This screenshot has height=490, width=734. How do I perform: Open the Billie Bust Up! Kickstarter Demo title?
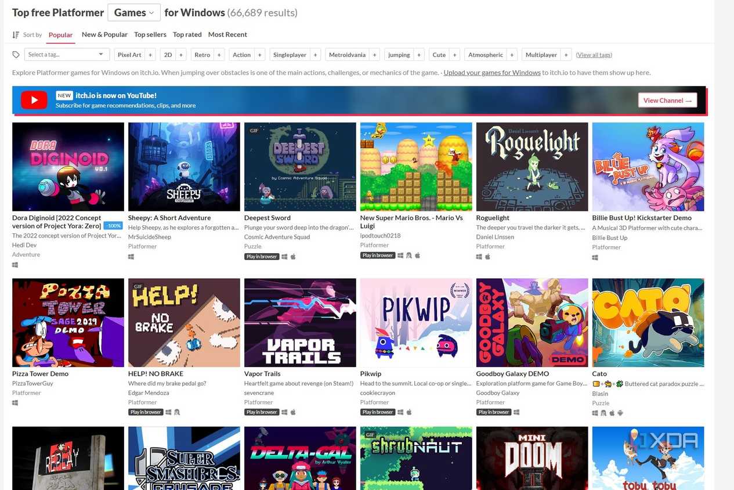pos(642,218)
